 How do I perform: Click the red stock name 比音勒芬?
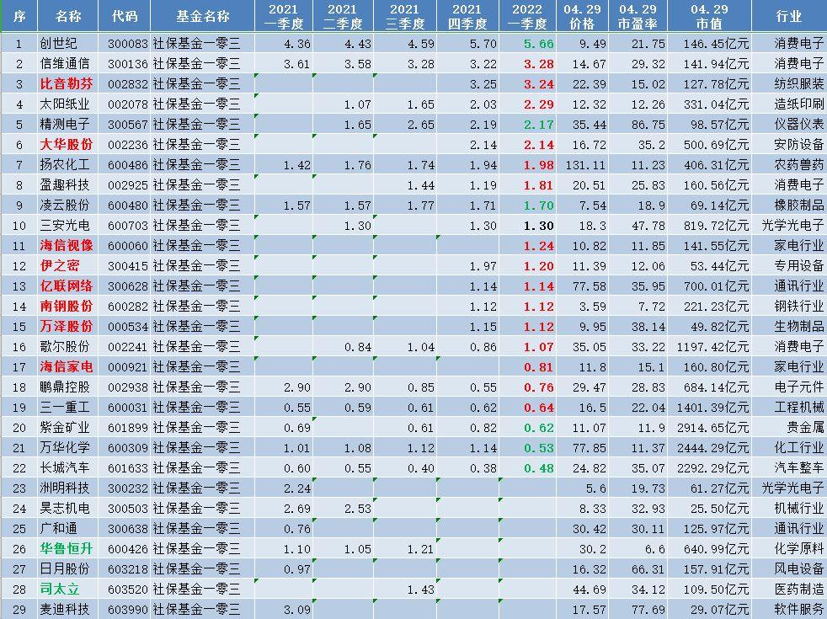[x=67, y=84]
